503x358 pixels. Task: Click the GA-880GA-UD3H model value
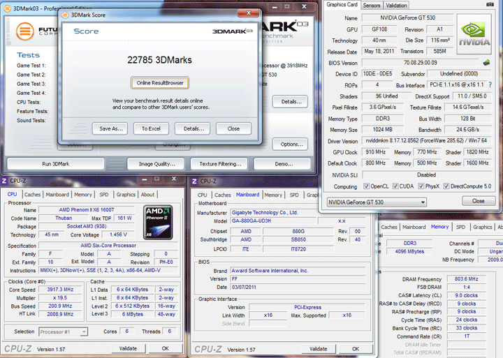pyautogui.click(x=273, y=221)
